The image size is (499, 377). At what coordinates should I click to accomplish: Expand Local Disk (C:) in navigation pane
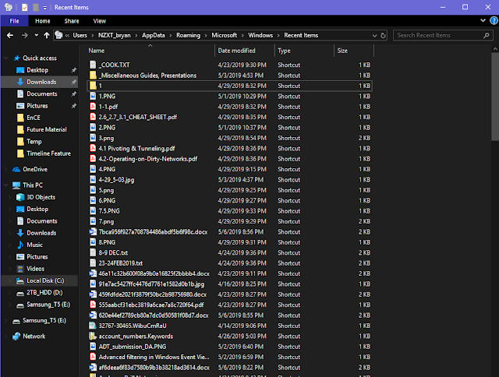pos(10,280)
